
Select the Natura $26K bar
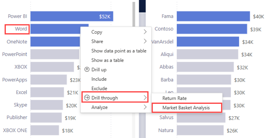tap(200, 130)
